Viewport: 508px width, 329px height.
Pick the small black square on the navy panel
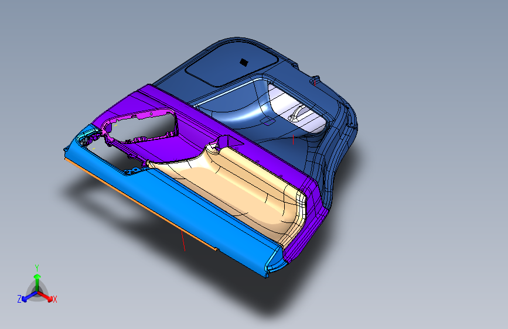click(x=244, y=62)
